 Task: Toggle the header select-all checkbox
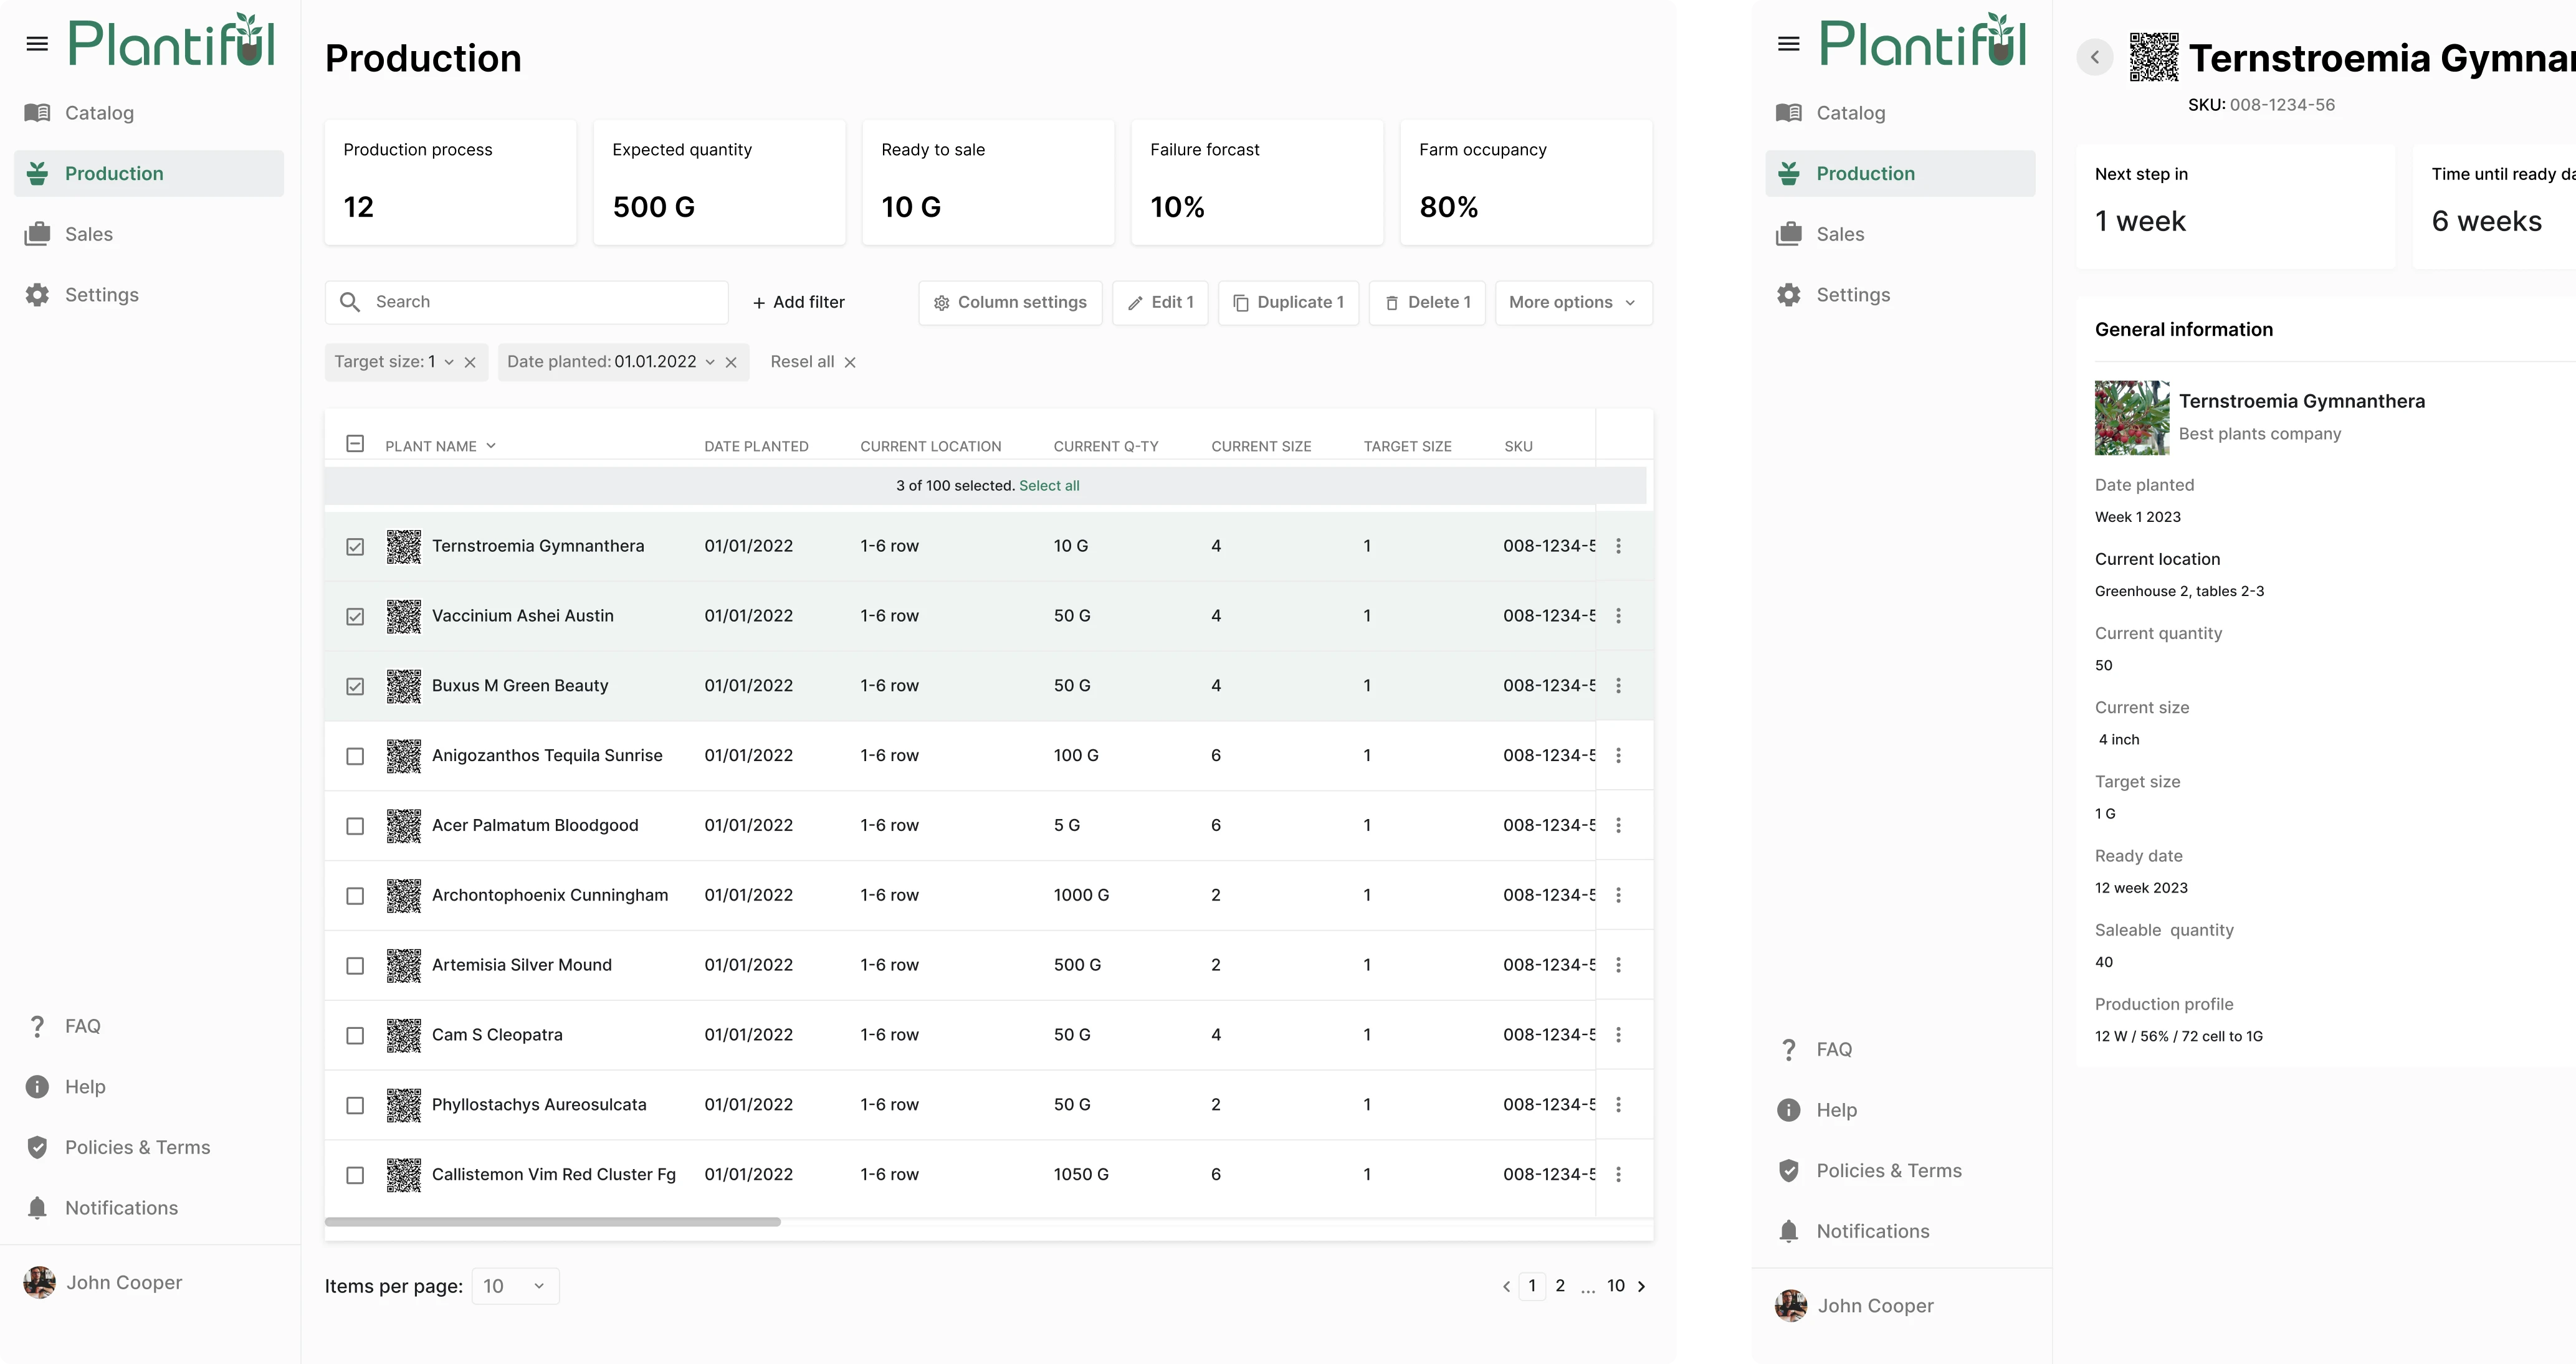tap(355, 443)
